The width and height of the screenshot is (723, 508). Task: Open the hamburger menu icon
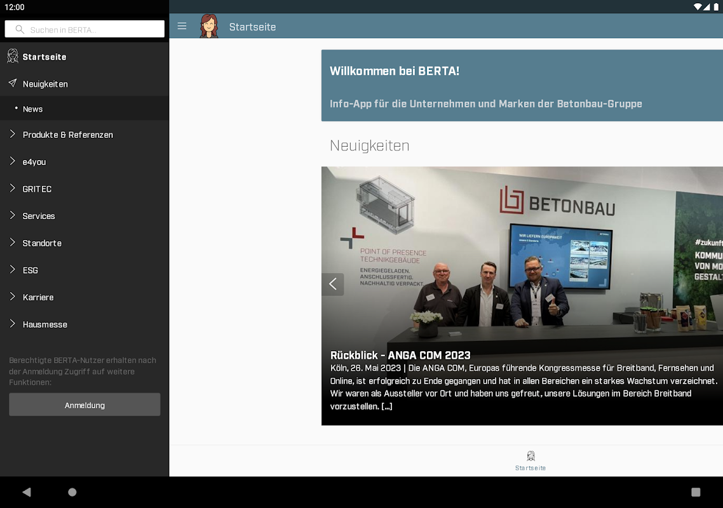182,26
